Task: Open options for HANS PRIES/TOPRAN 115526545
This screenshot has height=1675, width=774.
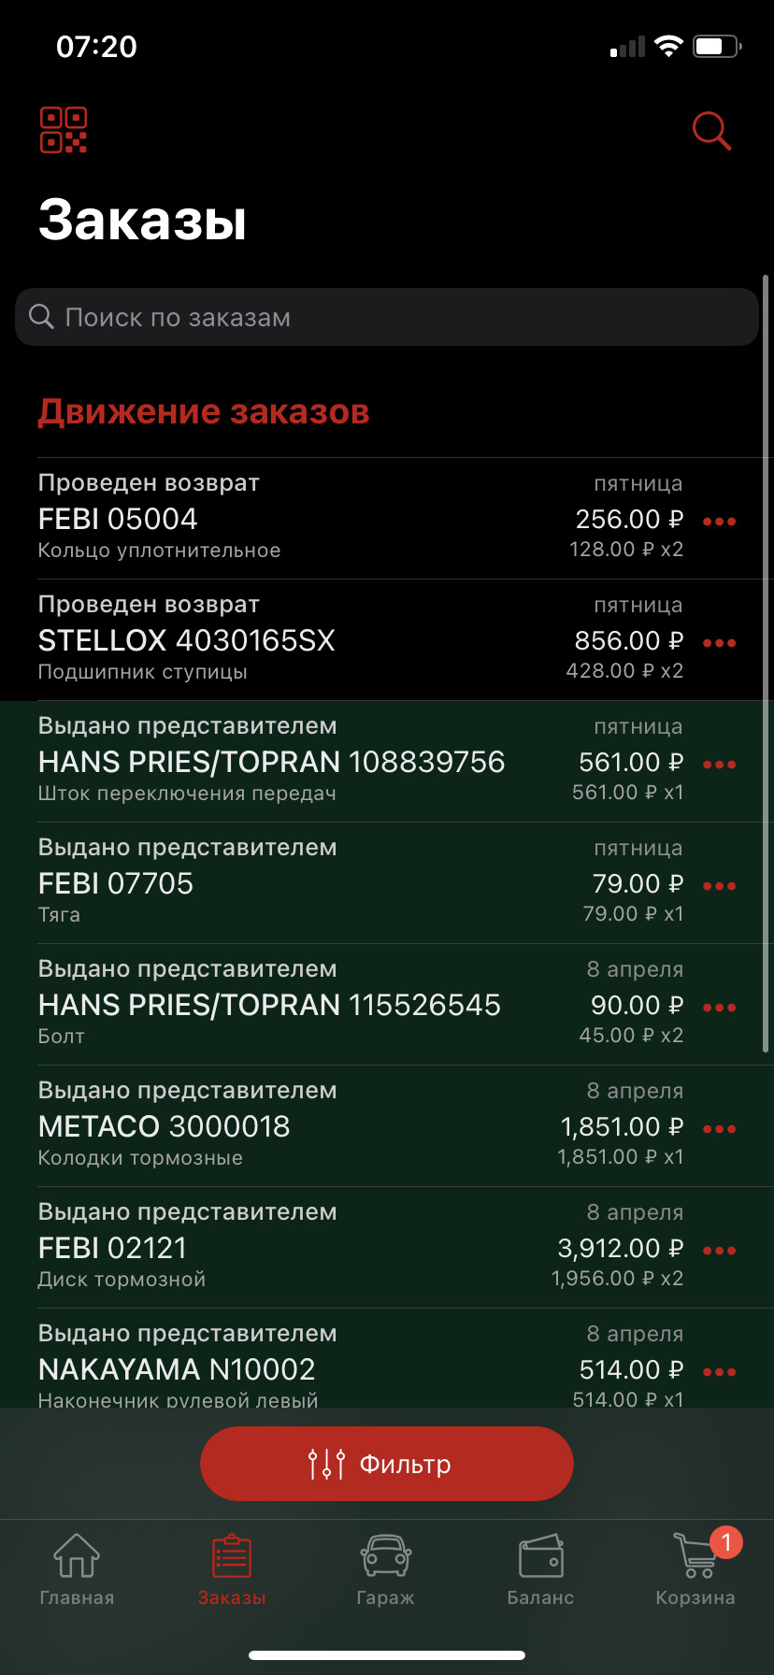Action: (x=719, y=1008)
